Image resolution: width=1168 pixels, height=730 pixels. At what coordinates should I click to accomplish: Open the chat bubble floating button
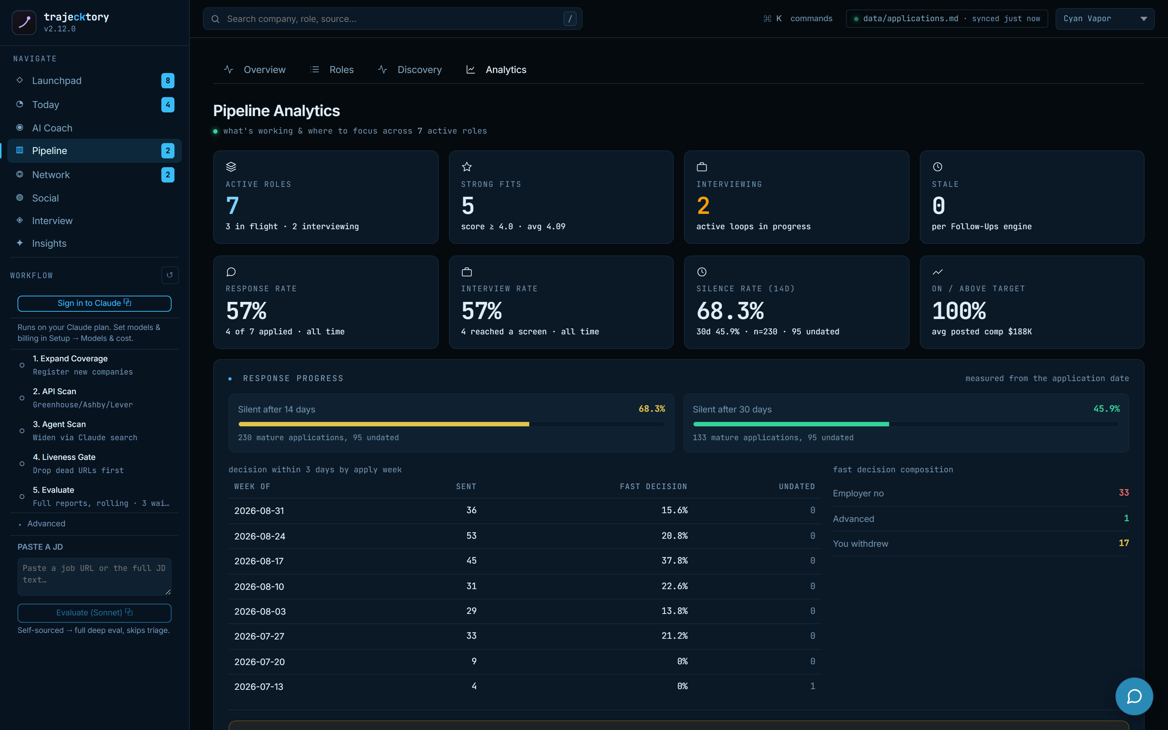pyautogui.click(x=1134, y=696)
